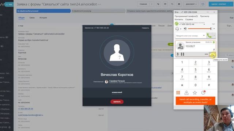
Task: Click the green chat icon beside call timer
Action: coord(214,42)
